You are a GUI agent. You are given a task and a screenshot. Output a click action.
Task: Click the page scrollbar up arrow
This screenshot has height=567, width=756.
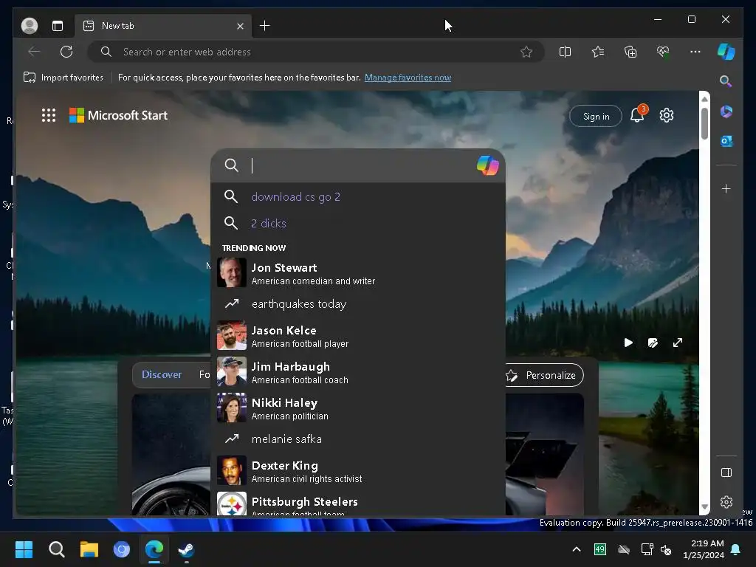(x=704, y=99)
